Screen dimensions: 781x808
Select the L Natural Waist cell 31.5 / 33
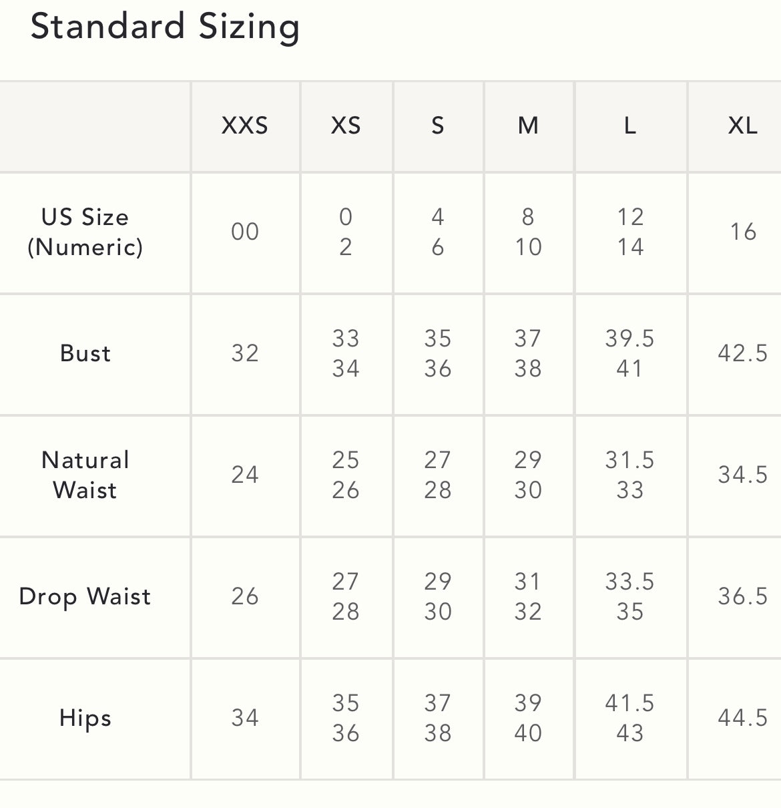tap(629, 475)
